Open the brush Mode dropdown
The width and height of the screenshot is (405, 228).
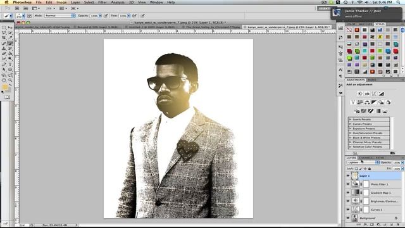click(x=59, y=16)
